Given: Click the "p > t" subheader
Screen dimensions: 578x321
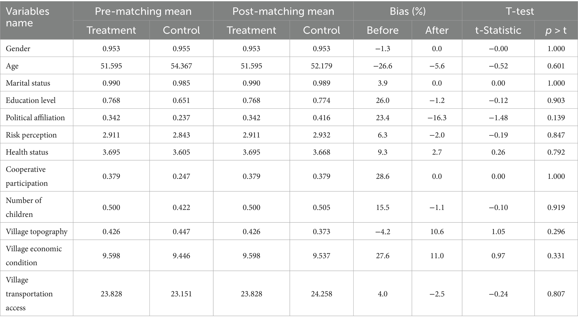Looking at the screenshot, I should coord(556,30).
